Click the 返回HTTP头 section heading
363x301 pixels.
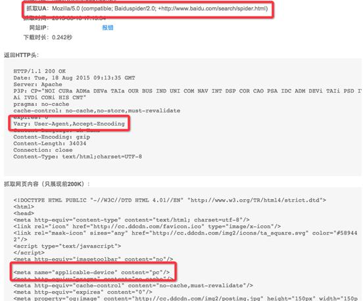point(21,55)
